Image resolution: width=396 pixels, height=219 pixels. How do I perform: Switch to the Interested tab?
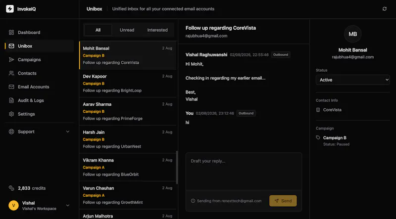tap(157, 30)
